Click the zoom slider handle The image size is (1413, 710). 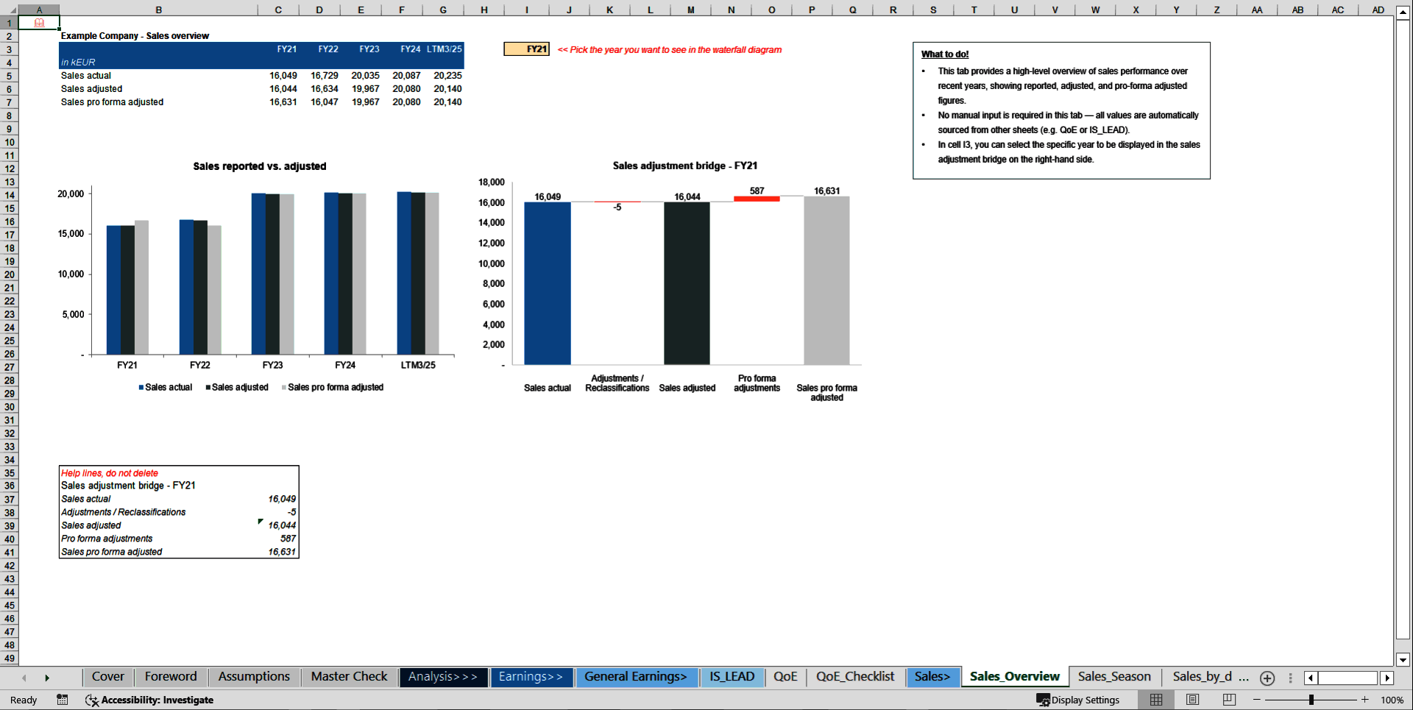(x=1313, y=700)
